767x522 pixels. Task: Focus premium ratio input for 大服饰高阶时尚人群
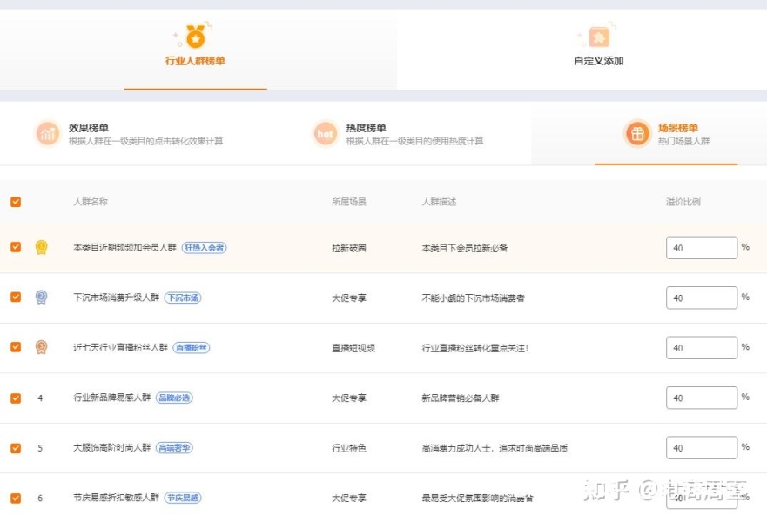(701, 448)
